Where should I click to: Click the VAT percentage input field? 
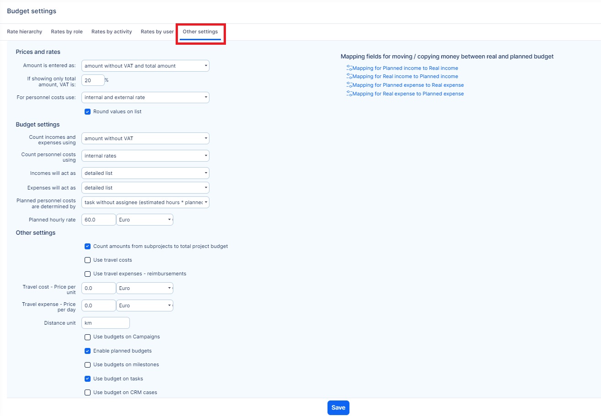pos(93,80)
